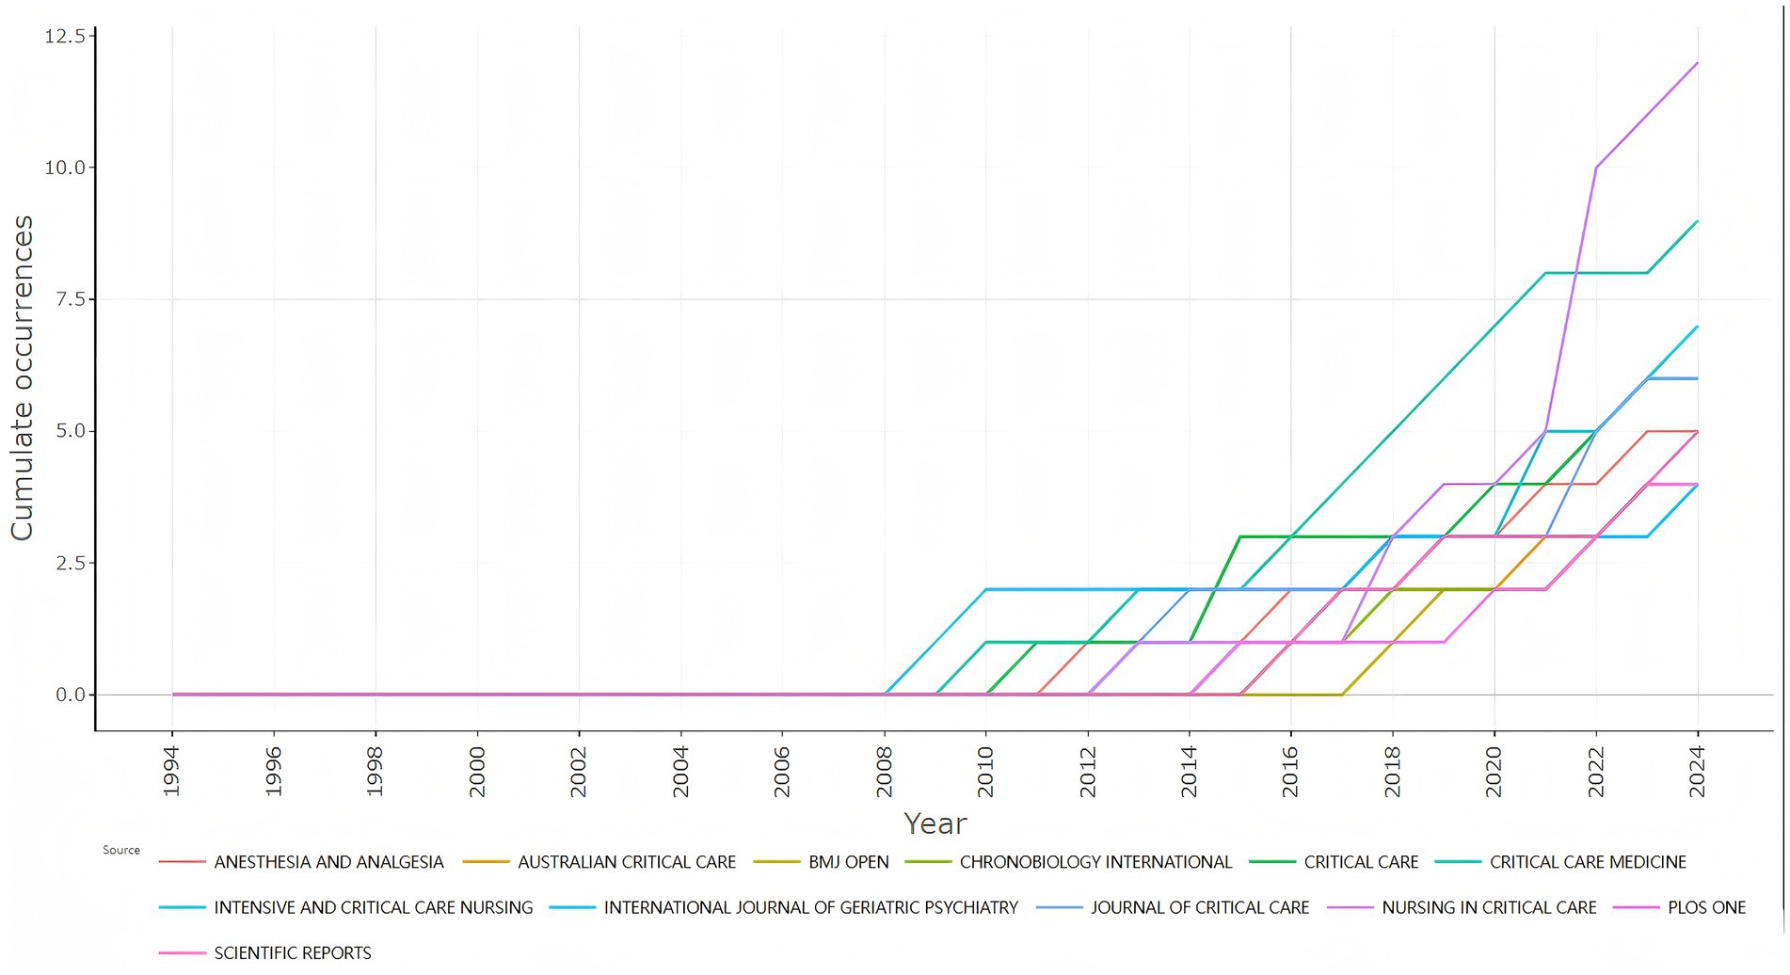Select the AUSTRALIAN CRITICAL CARE legend entry
The width and height of the screenshot is (1790, 975).
pos(599,862)
